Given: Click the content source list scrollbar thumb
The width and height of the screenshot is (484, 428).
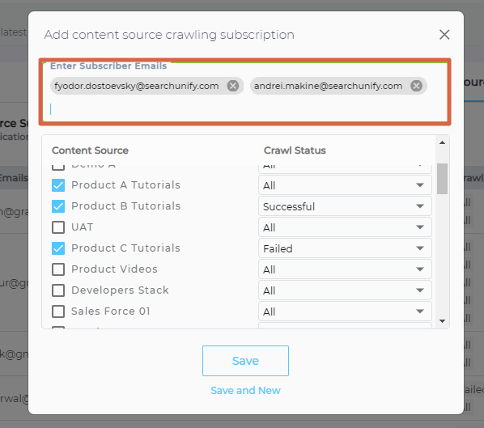Looking at the screenshot, I should [x=442, y=179].
